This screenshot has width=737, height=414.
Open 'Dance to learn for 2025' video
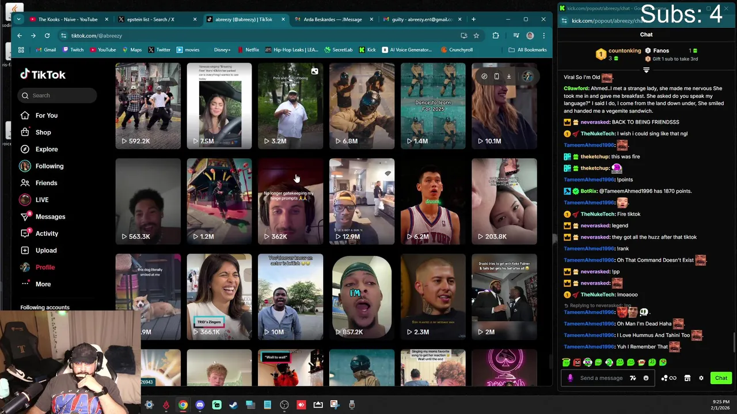point(433,106)
